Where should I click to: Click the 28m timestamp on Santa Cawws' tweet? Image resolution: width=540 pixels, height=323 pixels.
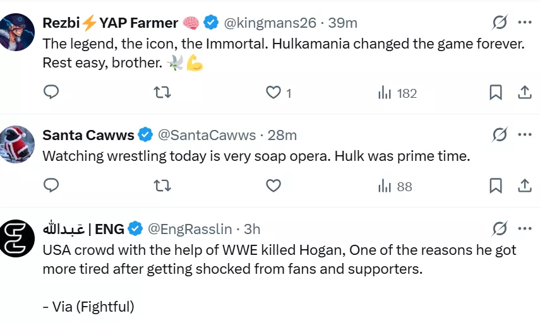(x=282, y=135)
